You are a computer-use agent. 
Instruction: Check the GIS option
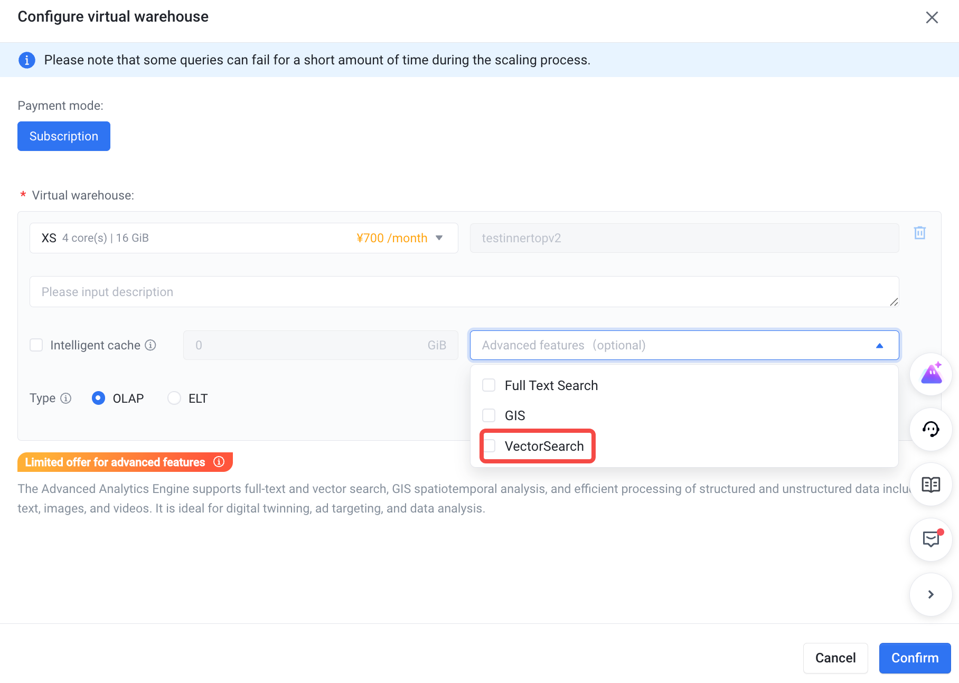pyautogui.click(x=489, y=415)
